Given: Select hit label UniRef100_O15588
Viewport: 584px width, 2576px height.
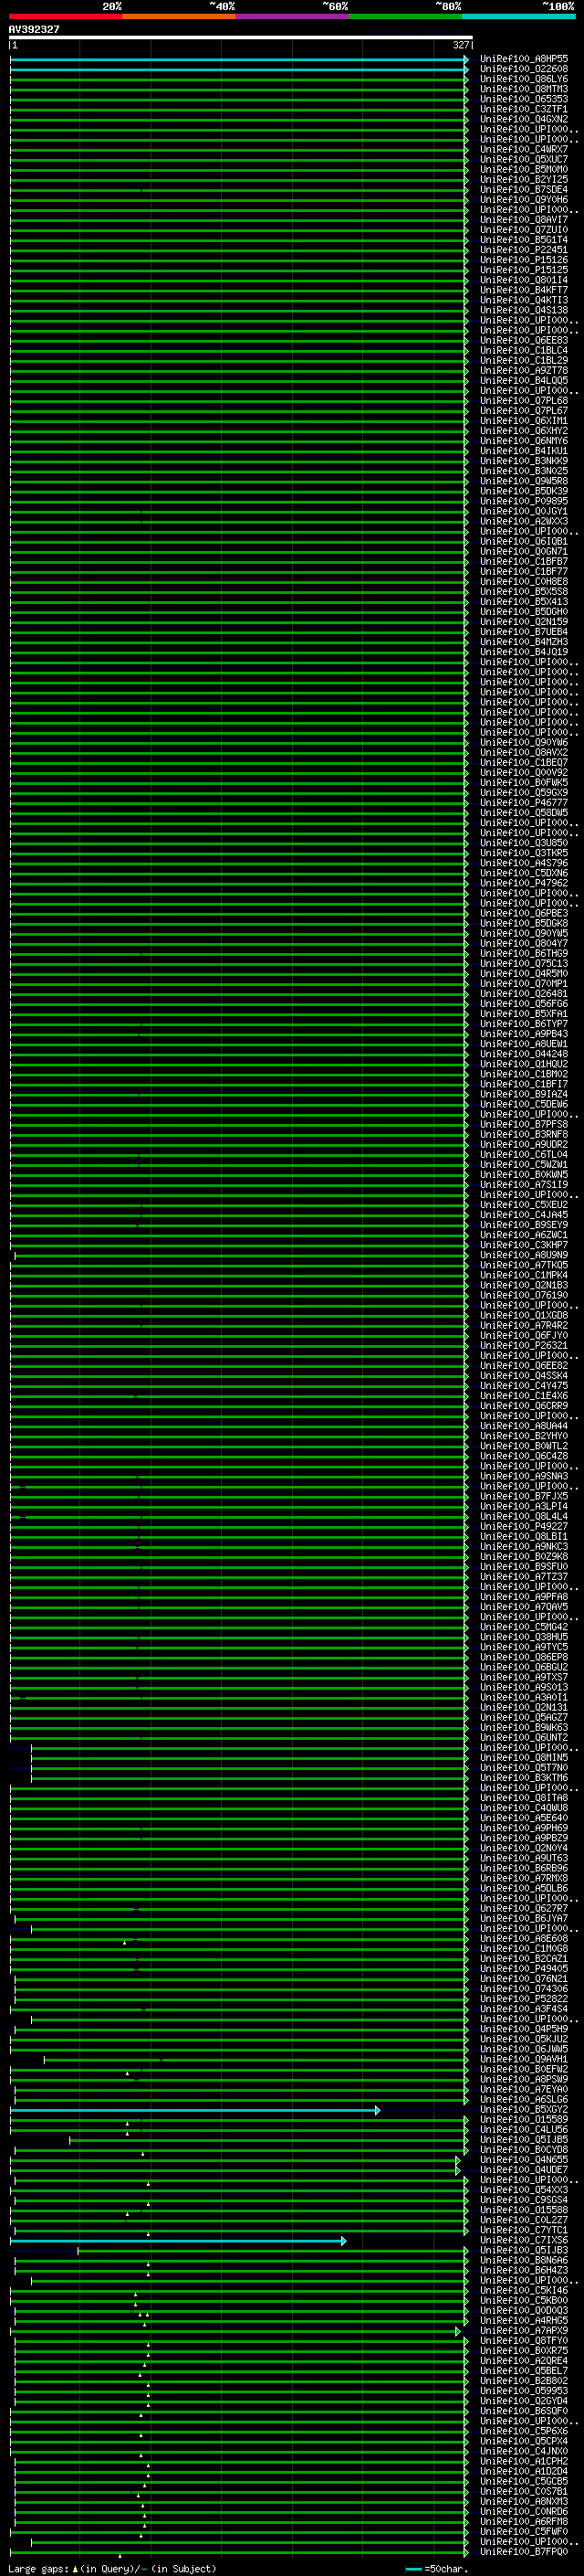Looking at the screenshot, I should [x=524, y=2209].
